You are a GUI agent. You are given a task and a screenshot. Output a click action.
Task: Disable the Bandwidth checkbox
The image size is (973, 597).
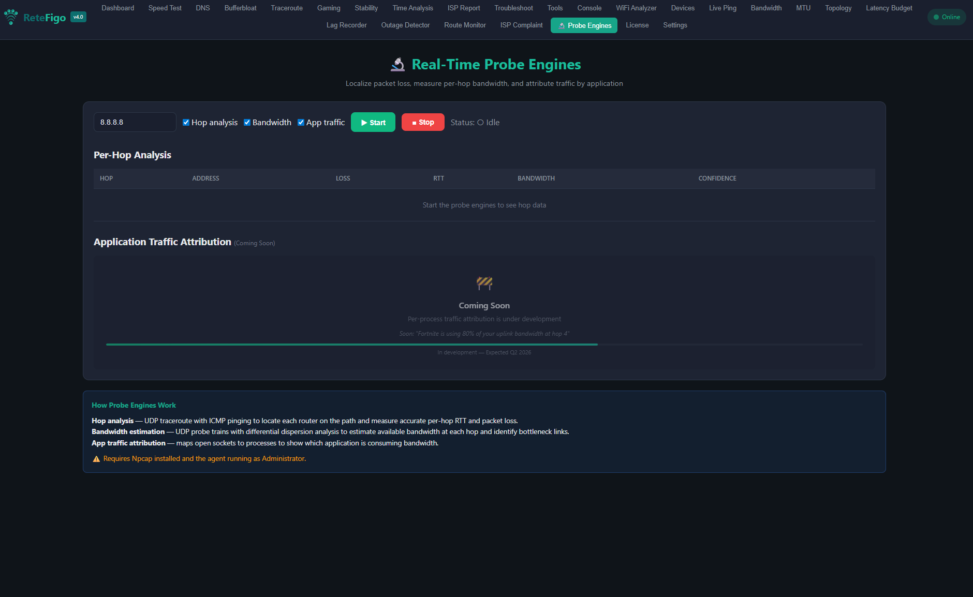[247, 123]
